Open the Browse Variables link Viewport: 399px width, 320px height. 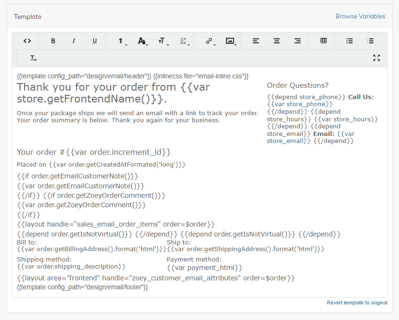(360, 16)
